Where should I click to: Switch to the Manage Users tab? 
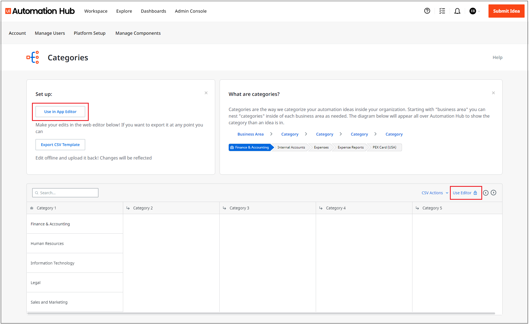tap(50, 33)
